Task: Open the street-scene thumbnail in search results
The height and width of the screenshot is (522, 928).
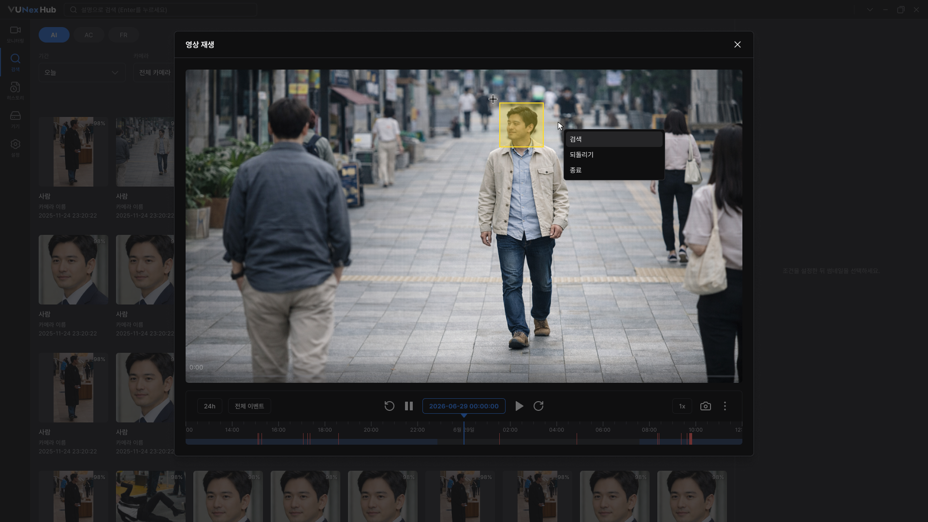Action: [x=145, y=152]
